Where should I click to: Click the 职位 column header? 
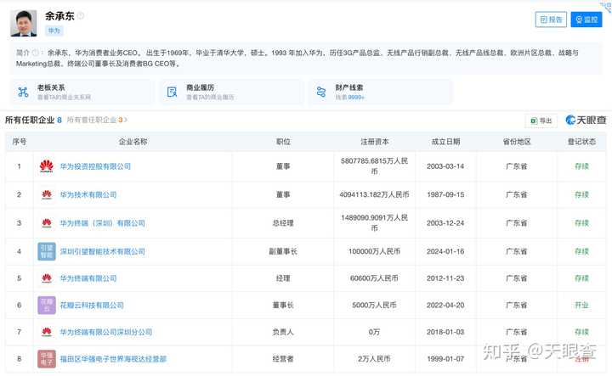[283, 142]
